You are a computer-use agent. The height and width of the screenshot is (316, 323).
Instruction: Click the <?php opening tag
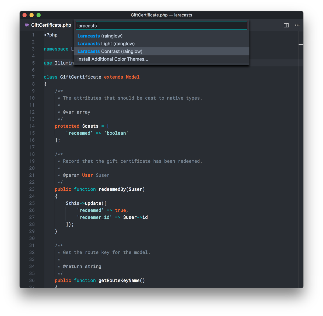point(51,35)
